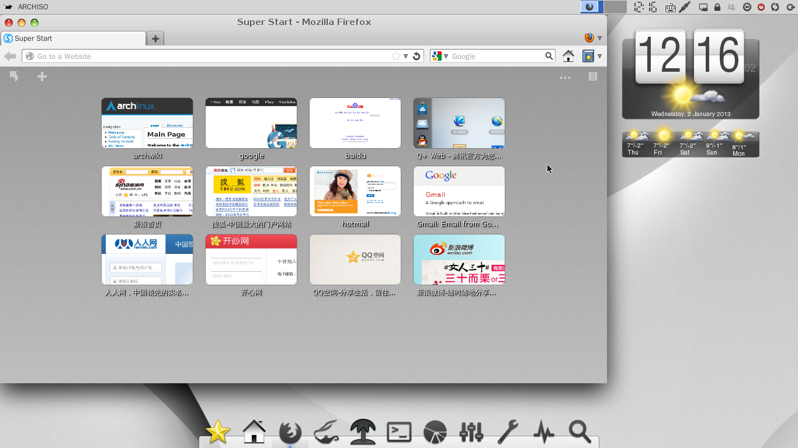Click the Super Start notes list icon
Viewport: 798px width, 448px height.
coord(592,76)
